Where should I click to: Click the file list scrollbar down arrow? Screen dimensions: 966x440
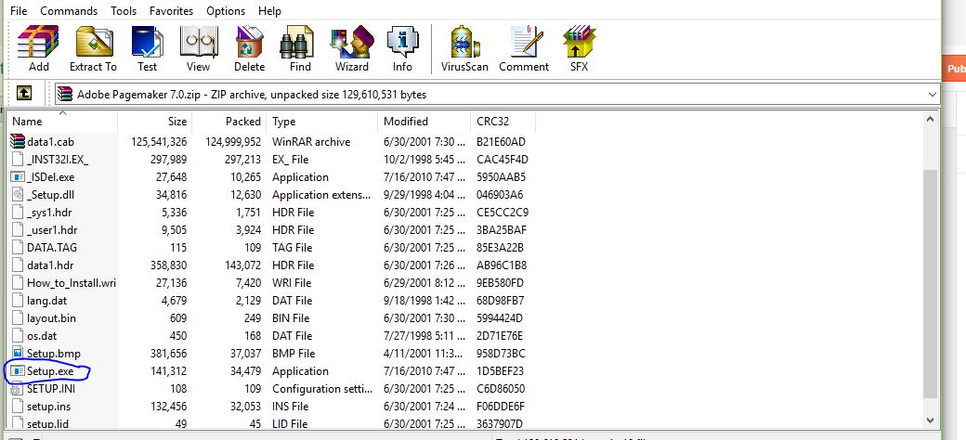[931, 421]
